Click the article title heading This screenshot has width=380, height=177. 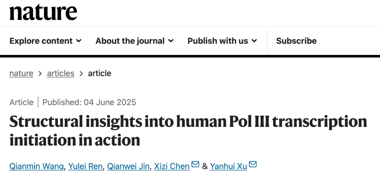click(188, 131)
